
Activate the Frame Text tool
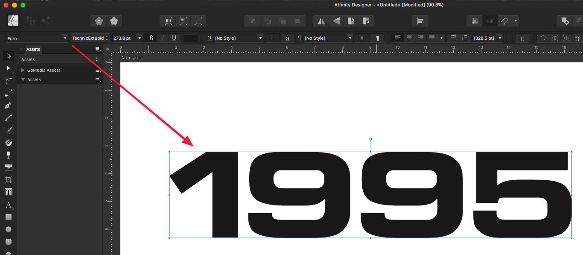click(x=8, y=192)
